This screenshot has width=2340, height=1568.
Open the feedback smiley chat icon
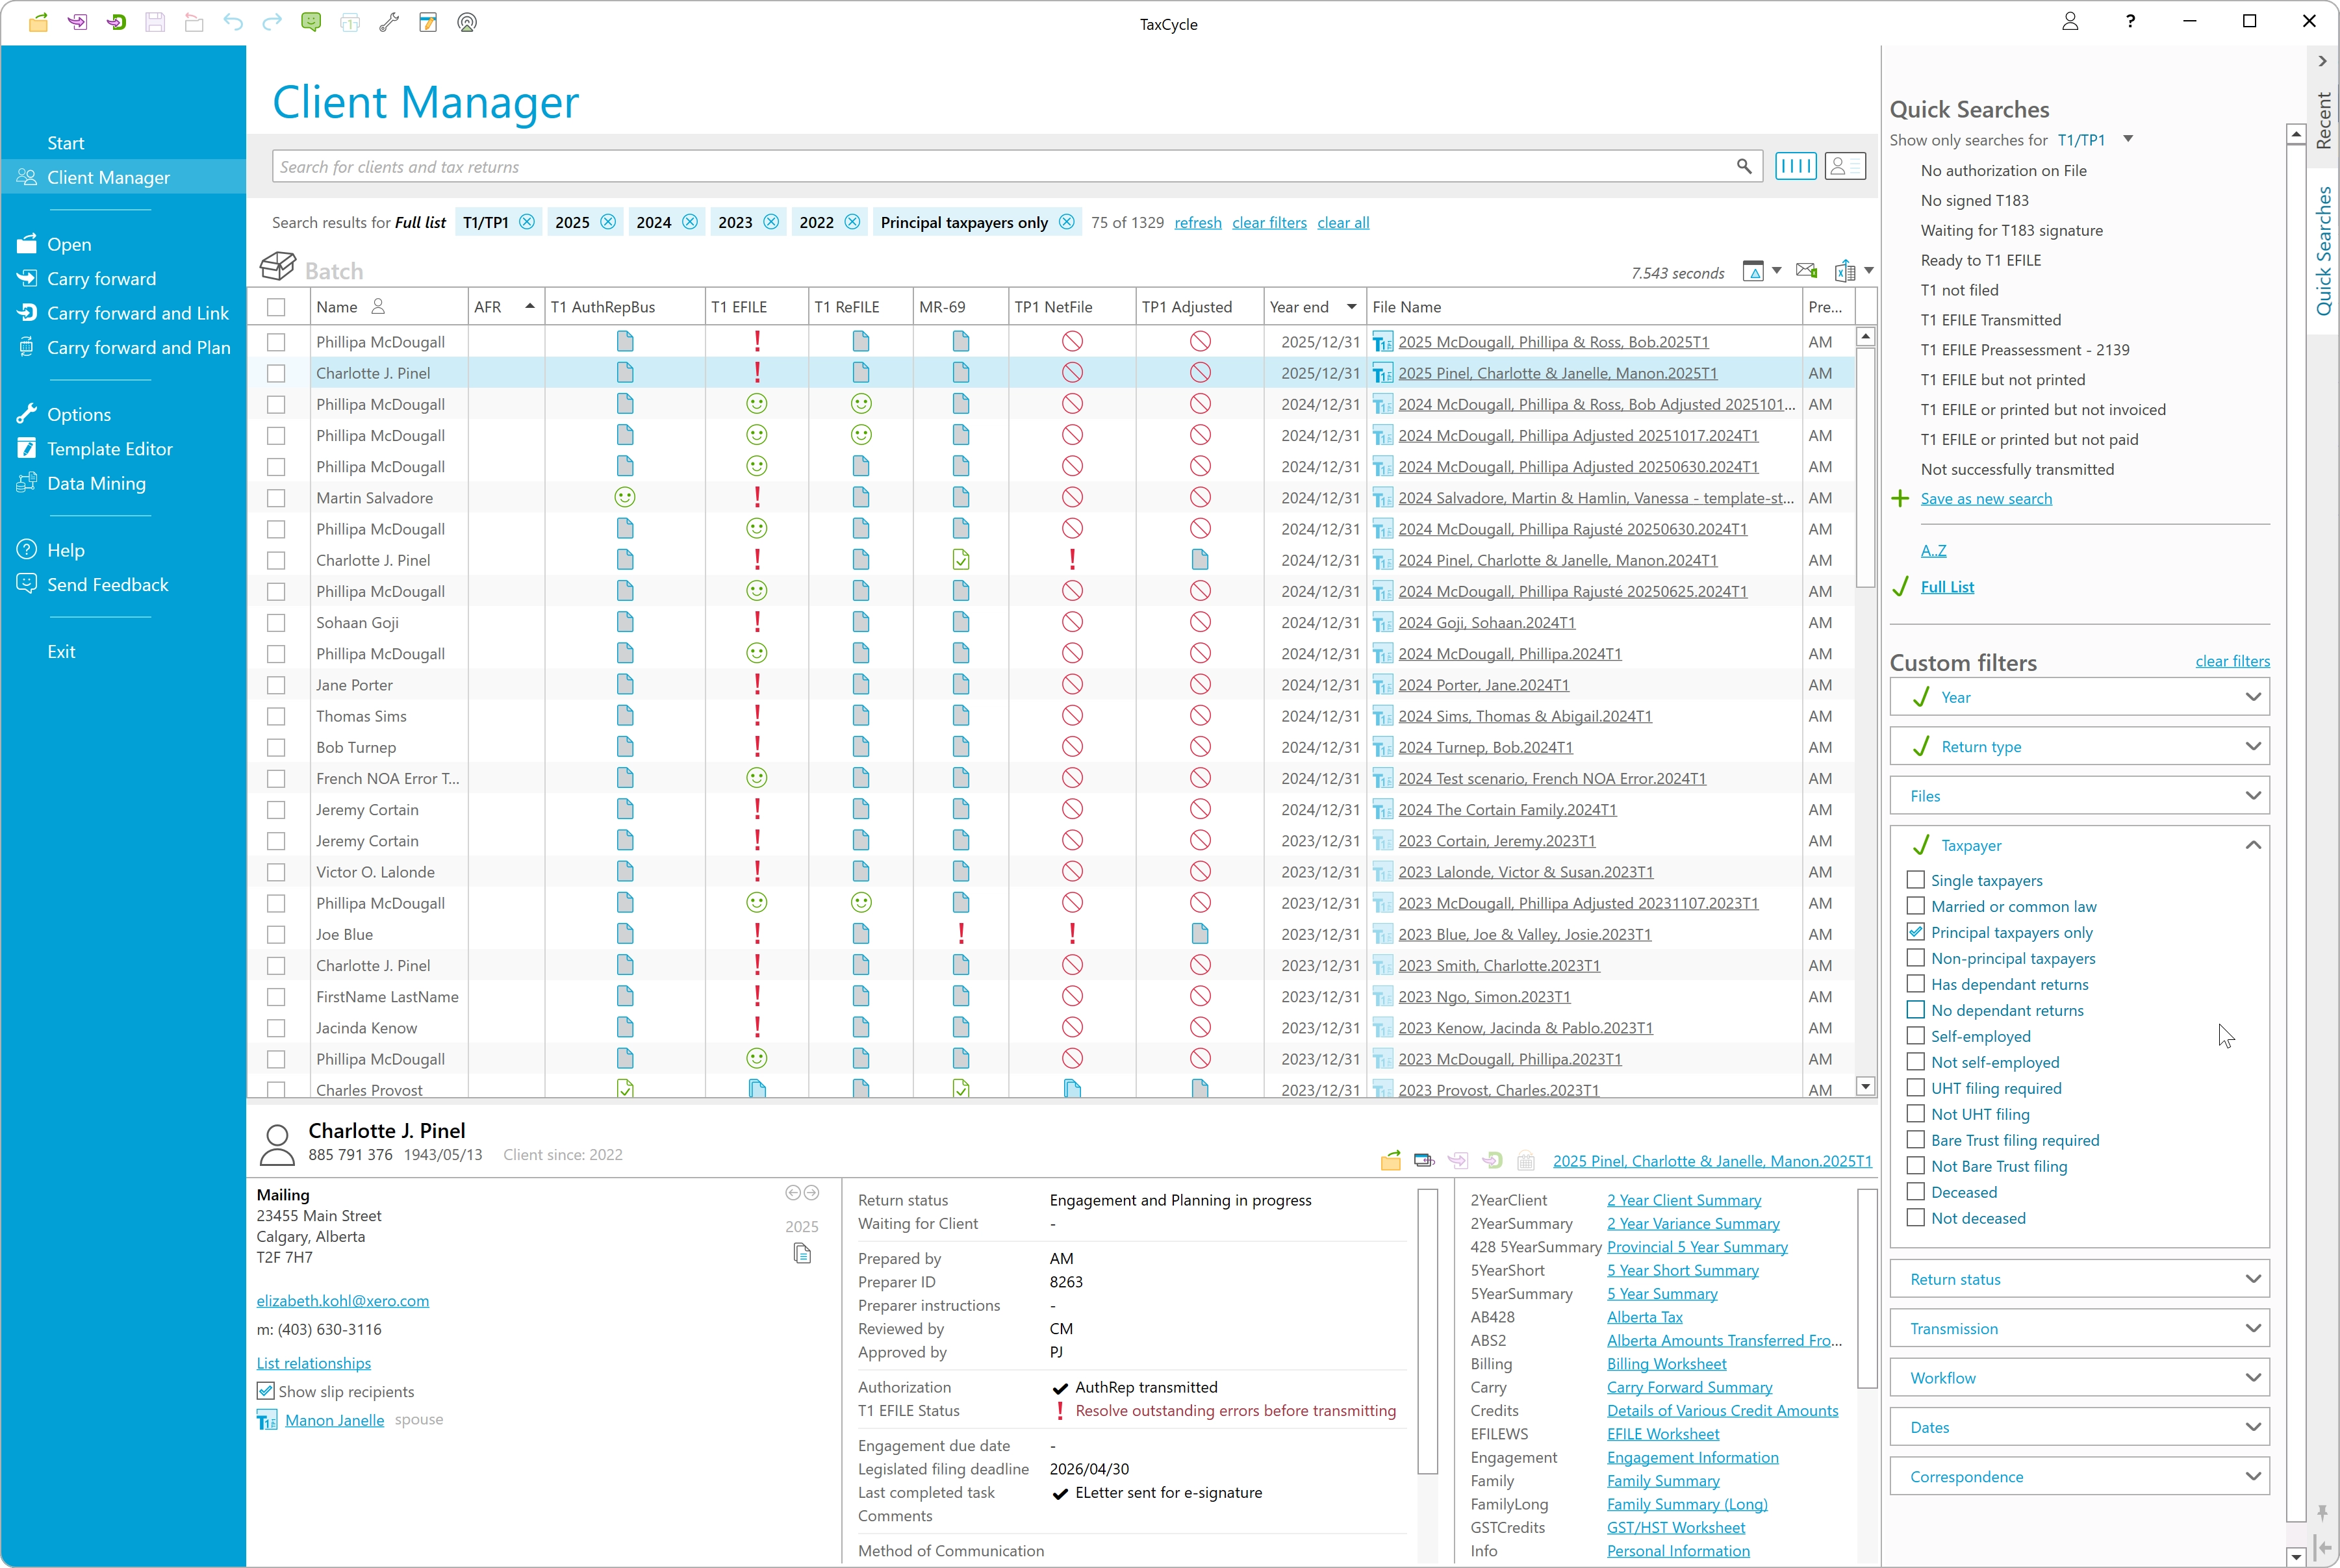tap(311, 22)
